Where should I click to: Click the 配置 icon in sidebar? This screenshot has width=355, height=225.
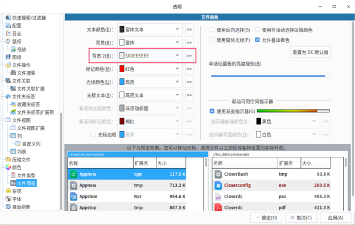8,26
